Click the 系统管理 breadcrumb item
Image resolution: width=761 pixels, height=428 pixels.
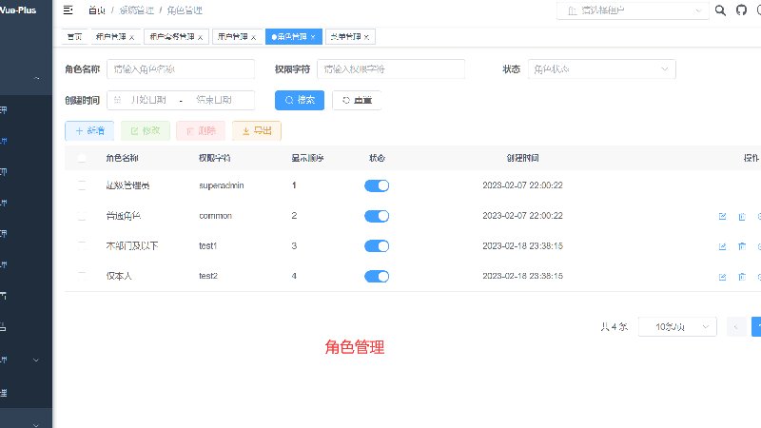[136, 10]
